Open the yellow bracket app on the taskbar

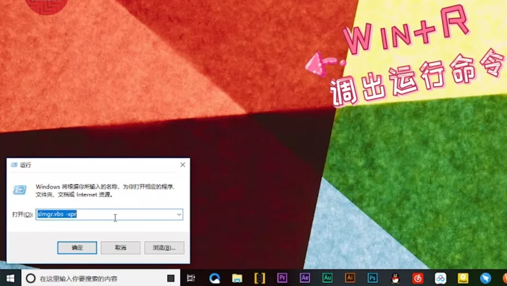[x=260, y=278]
